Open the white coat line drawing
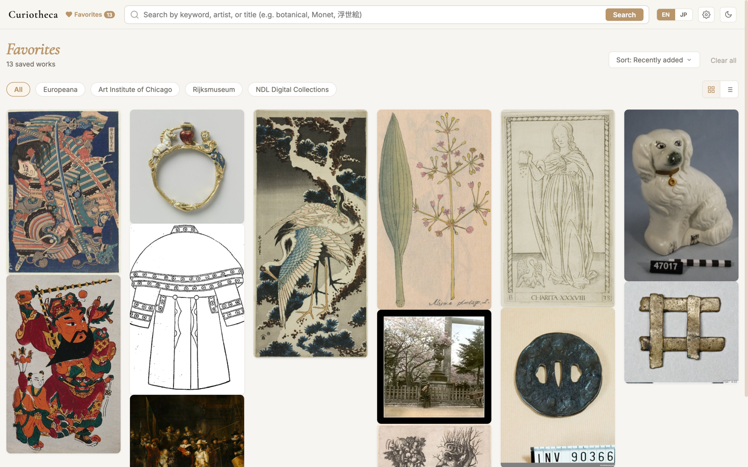 point(187,309)
